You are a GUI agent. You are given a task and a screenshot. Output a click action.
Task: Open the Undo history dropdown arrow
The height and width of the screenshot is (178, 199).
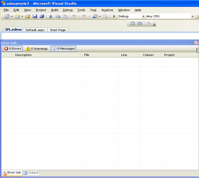tap(79, 16)
